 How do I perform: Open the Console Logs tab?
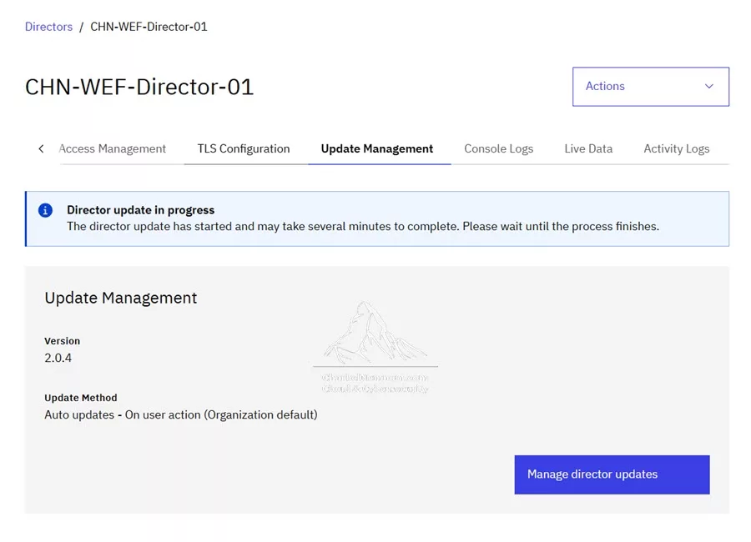coord(499,149)
